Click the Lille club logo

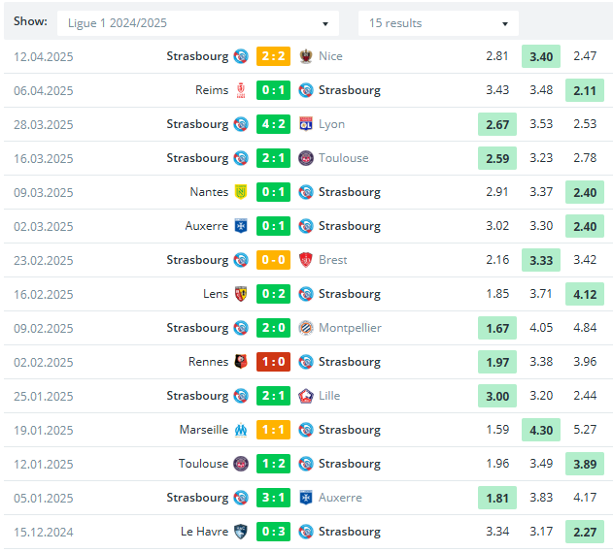tap(306, 396)
